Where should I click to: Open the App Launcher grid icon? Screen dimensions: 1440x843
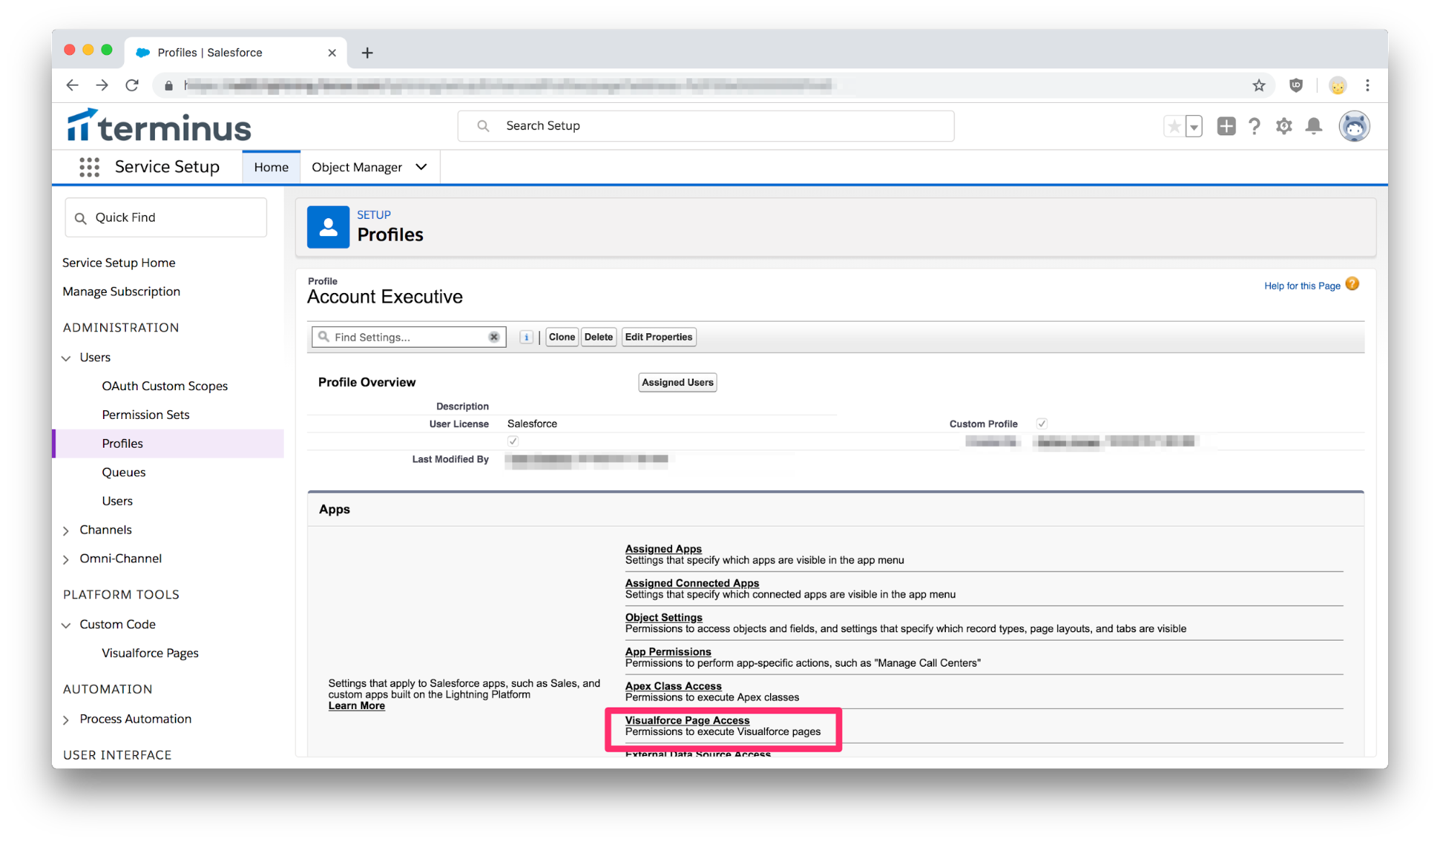[89, 167]
